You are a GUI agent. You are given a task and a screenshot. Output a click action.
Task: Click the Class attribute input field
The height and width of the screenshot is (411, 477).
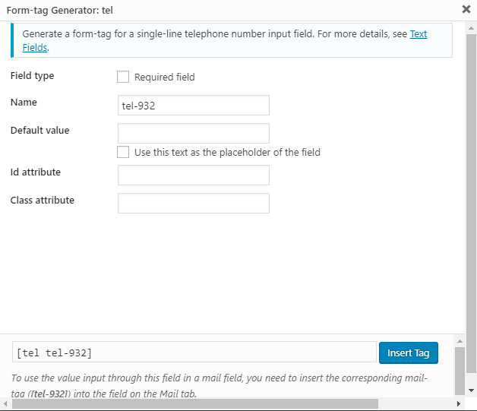point(194,203)
